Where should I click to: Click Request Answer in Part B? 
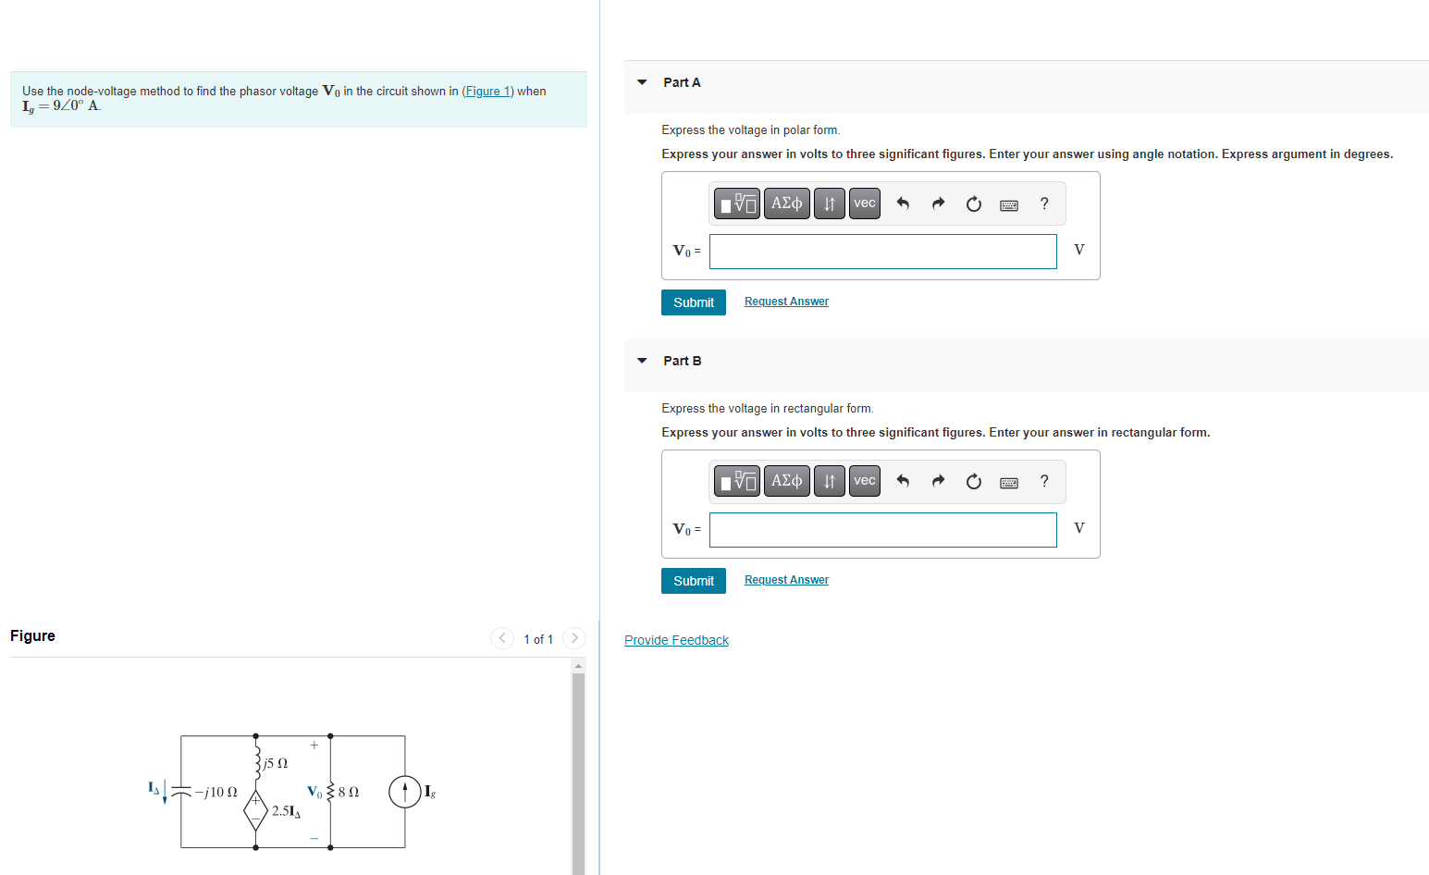pyautogui.click(x=785, y=579)
